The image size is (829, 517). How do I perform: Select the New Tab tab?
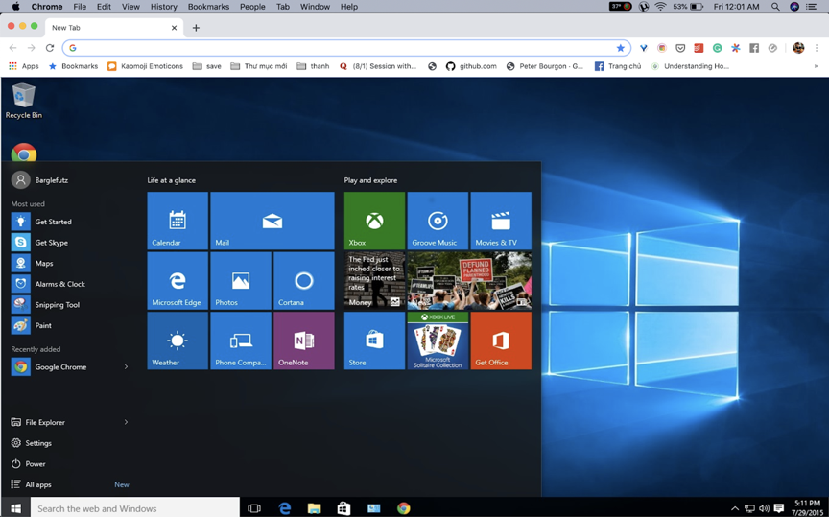click(x=113, y=28)
